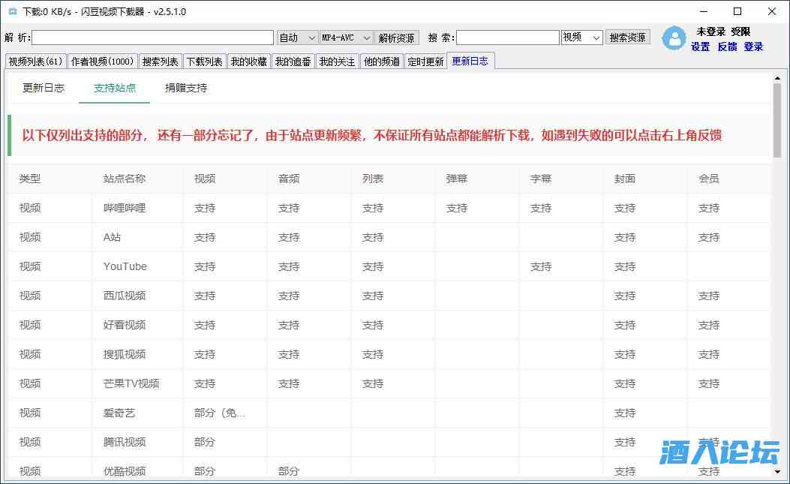Open the inner 更新日志 sub-tab

point(44,89)
